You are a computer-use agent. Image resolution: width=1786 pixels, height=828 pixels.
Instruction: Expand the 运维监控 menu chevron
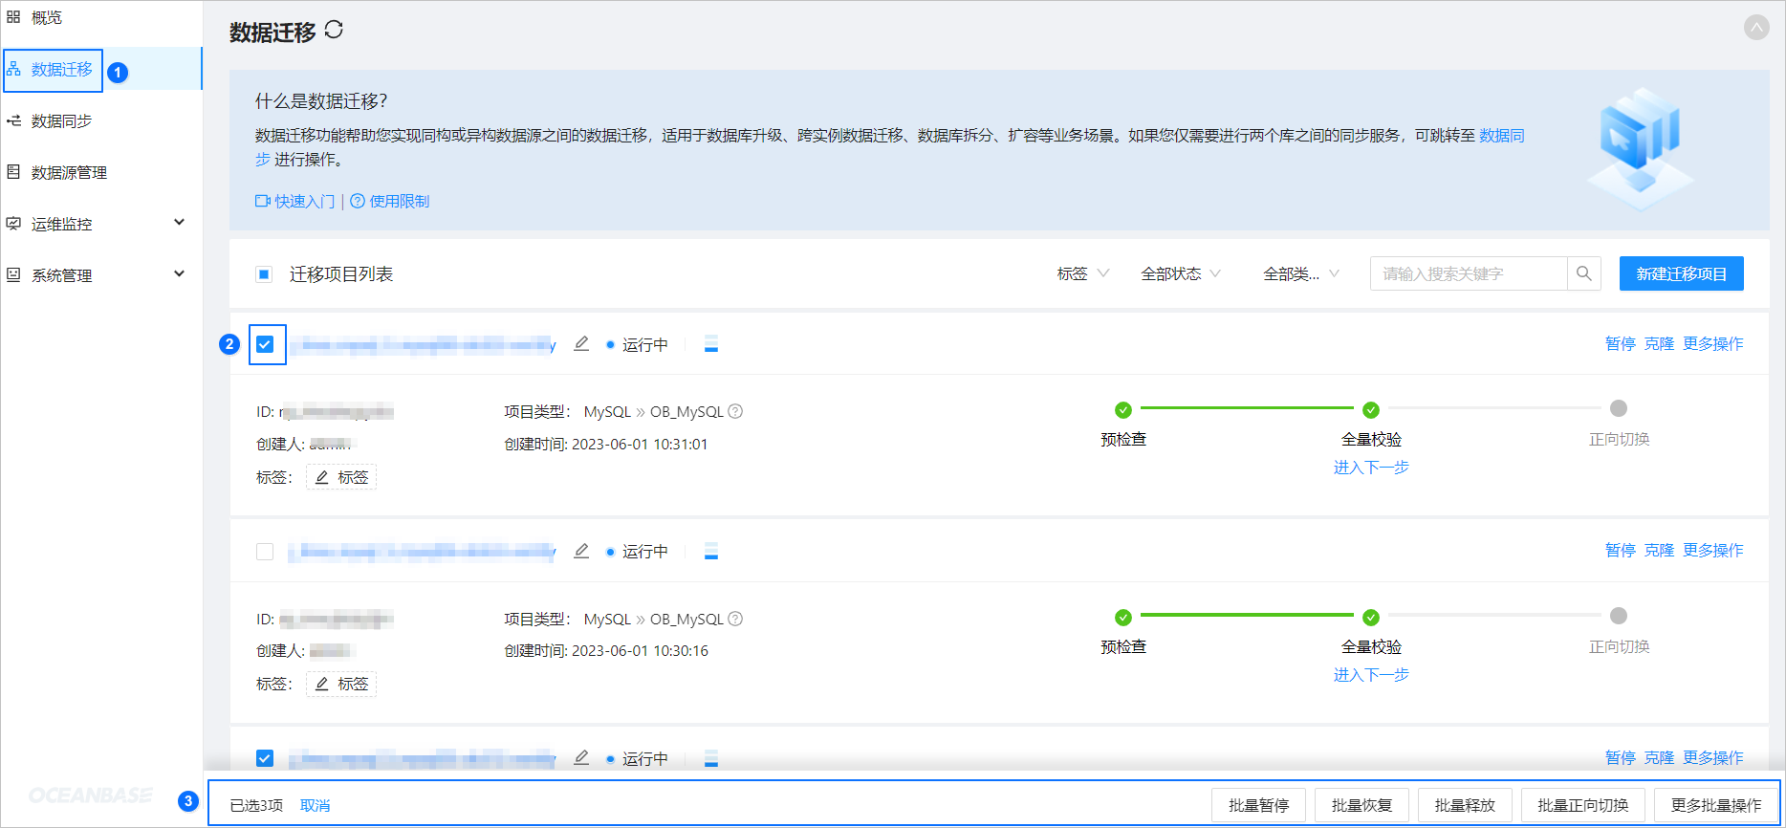(x=179, y=222)
